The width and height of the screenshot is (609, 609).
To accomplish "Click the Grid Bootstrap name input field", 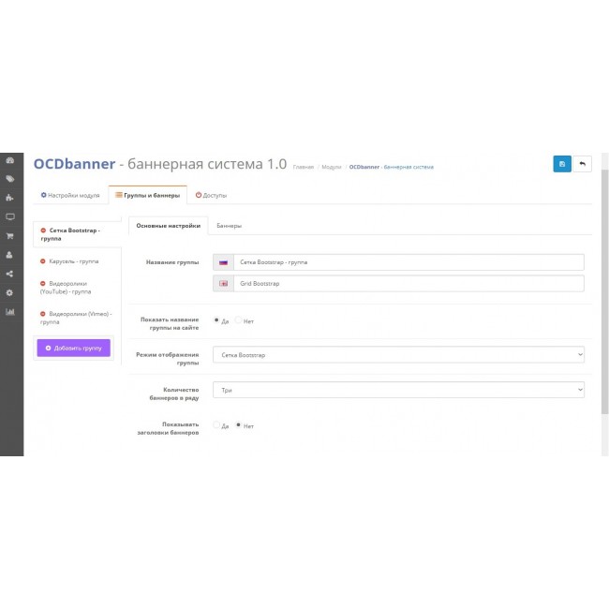I will [x=408, y=283].
